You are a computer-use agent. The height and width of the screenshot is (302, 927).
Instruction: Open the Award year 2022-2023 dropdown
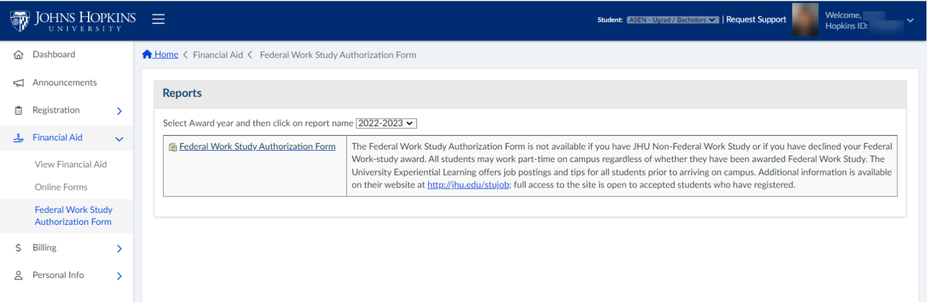pyautogui.click(x=386, y=123)
